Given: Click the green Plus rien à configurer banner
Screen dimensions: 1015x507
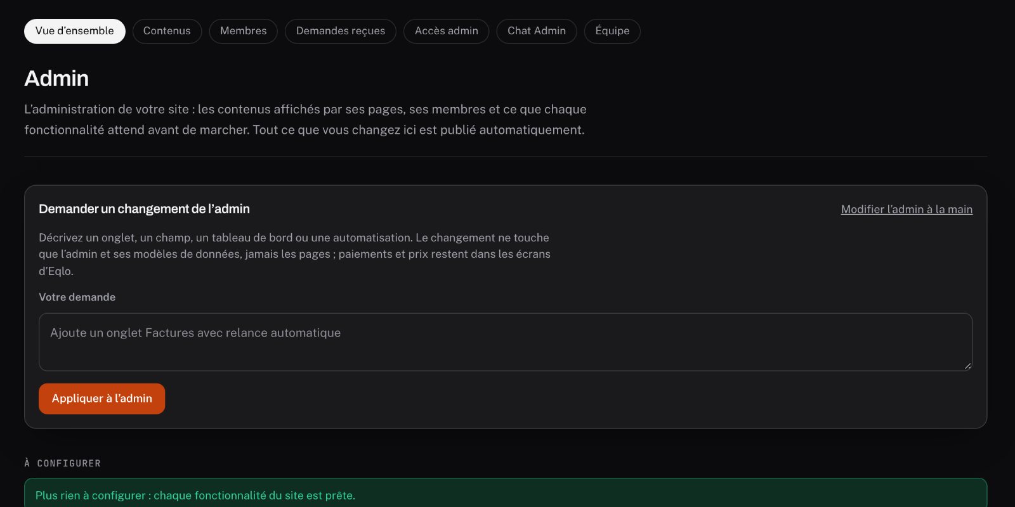Looking at the screenshot, I should pos(506,494).
